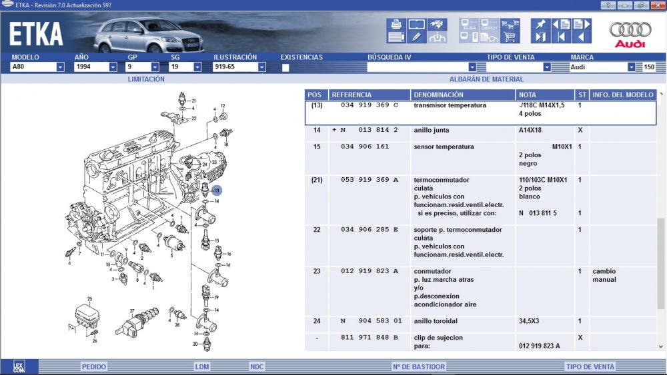
Task: Click the LDM button in bottom bar
Action: tap(202, 367)
